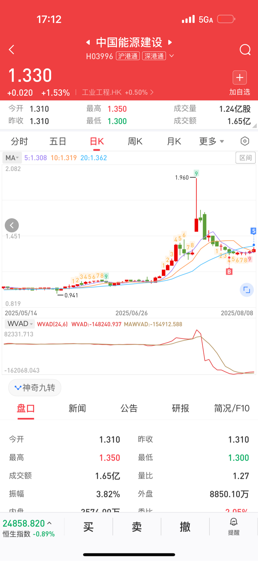
Task: Select the 周K chart tab
Action: (x=135, y=142)
